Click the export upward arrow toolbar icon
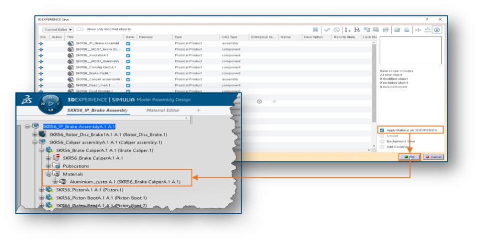The width and height of the screenshot is (479, 245). pos(428,29)
